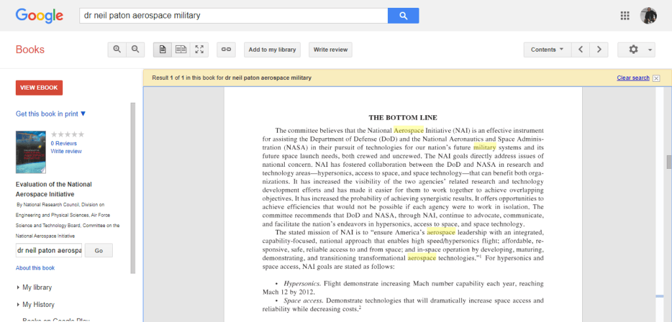Open the Contents dropdown
The height and width of the screenshot is (322, 672).
pos(547,50)
